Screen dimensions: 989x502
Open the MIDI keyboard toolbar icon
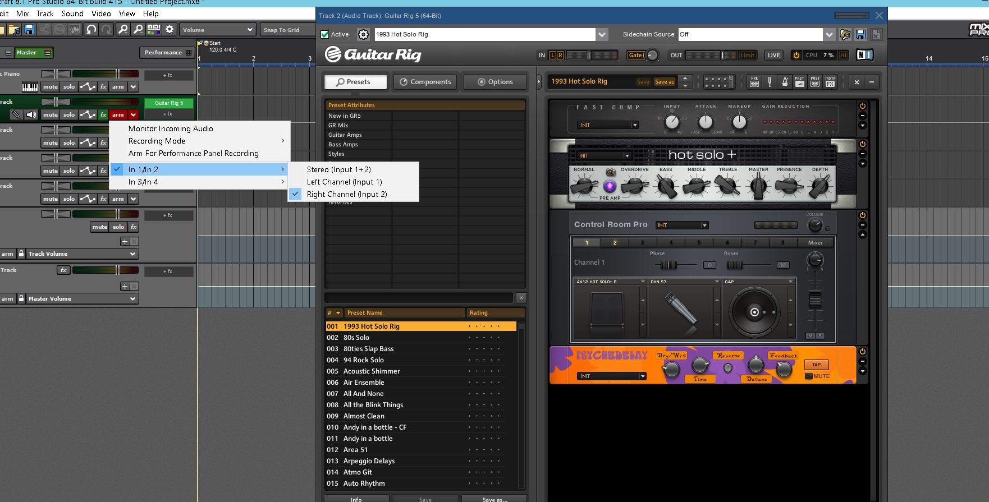point(153,30)
